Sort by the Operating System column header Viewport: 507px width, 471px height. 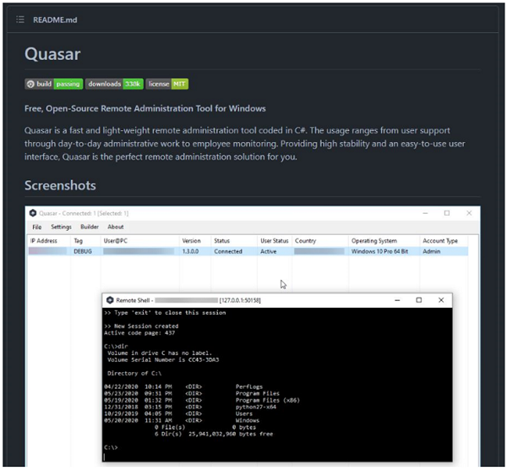374,241
